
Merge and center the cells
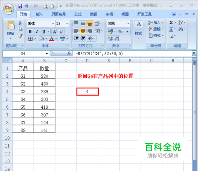pos(97,31)
